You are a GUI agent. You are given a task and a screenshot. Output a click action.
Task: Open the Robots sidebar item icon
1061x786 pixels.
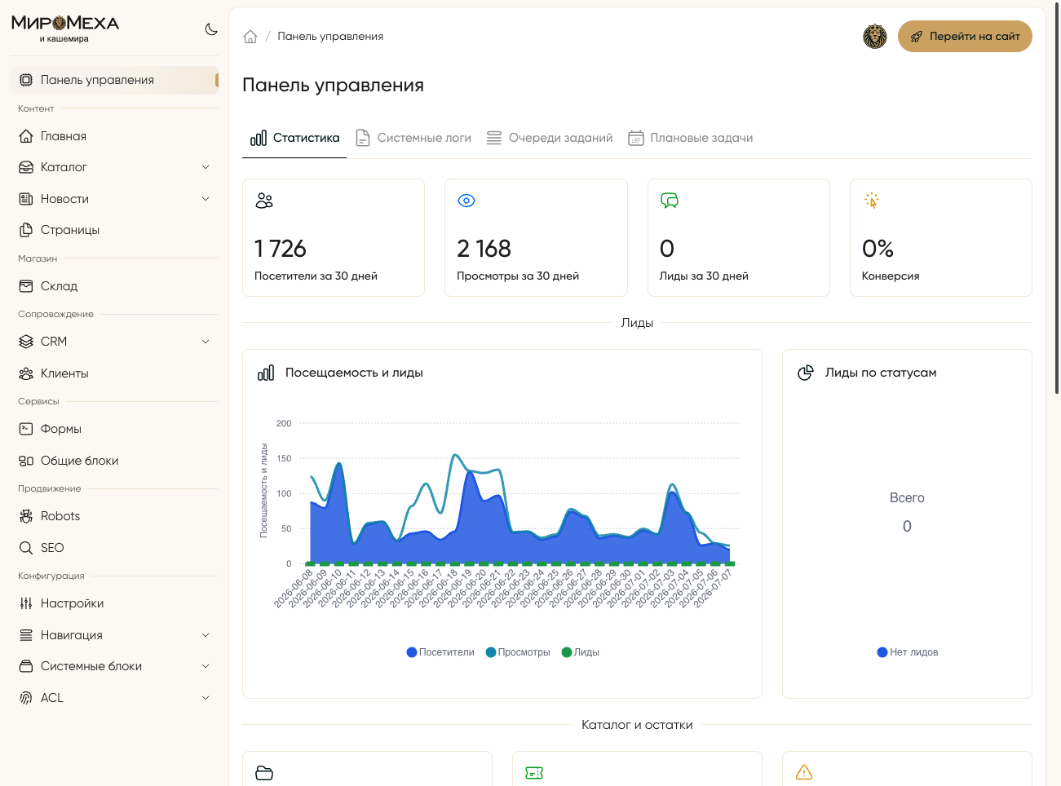pyautogui.click(x=26, y=516)
